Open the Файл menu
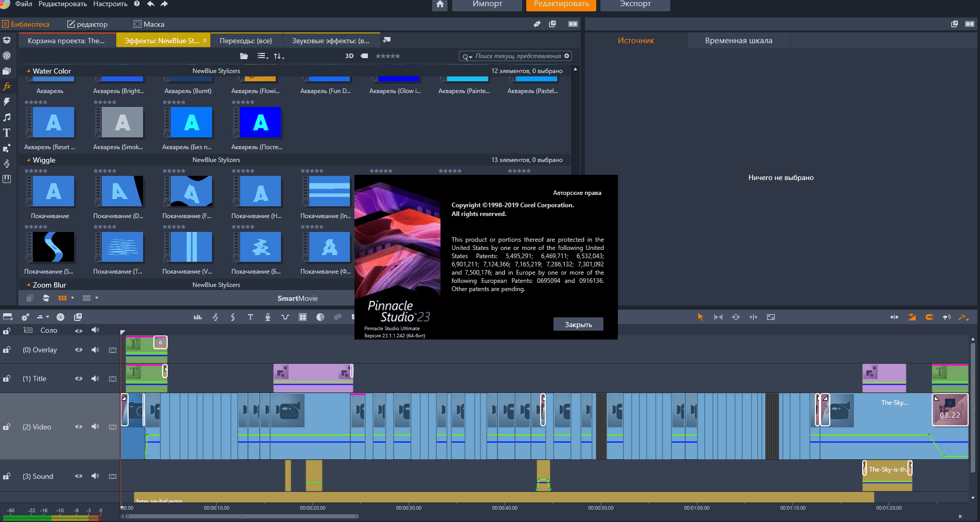The image size is (980, 522). pos(24,4)
